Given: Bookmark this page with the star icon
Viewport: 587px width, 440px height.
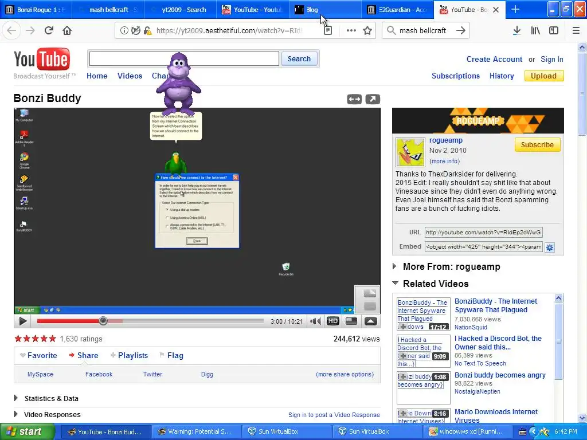Looking at the screenshot, I should [x=367, y=31].
